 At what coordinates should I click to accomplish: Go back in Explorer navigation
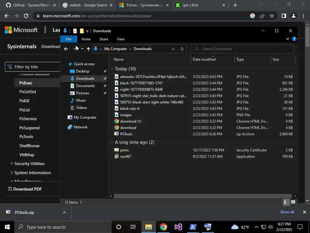pos(66,49)
